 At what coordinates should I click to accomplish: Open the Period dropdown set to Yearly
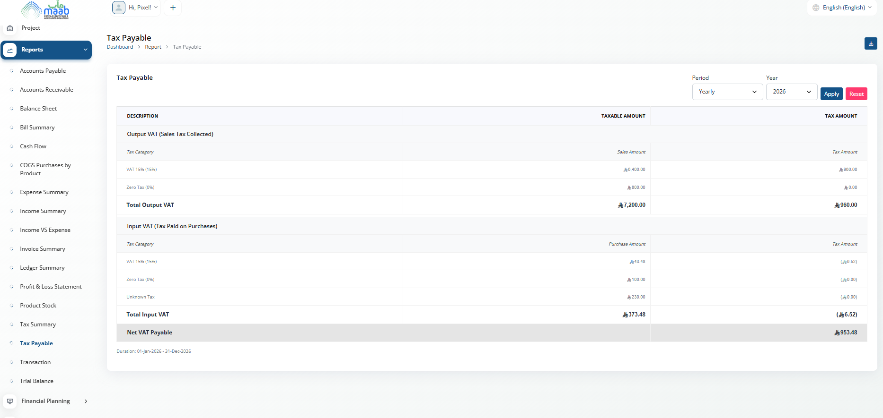[728, 92]
